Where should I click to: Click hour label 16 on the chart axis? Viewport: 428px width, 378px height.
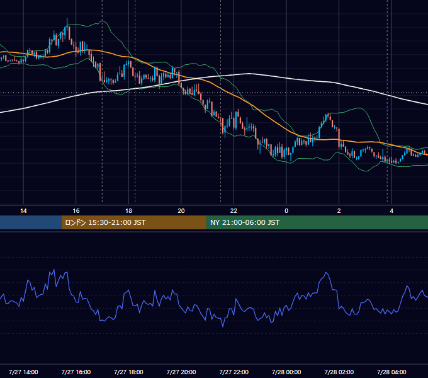[76, 211]
